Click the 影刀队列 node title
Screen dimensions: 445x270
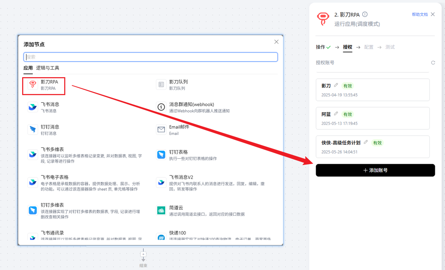pos(178,82)
